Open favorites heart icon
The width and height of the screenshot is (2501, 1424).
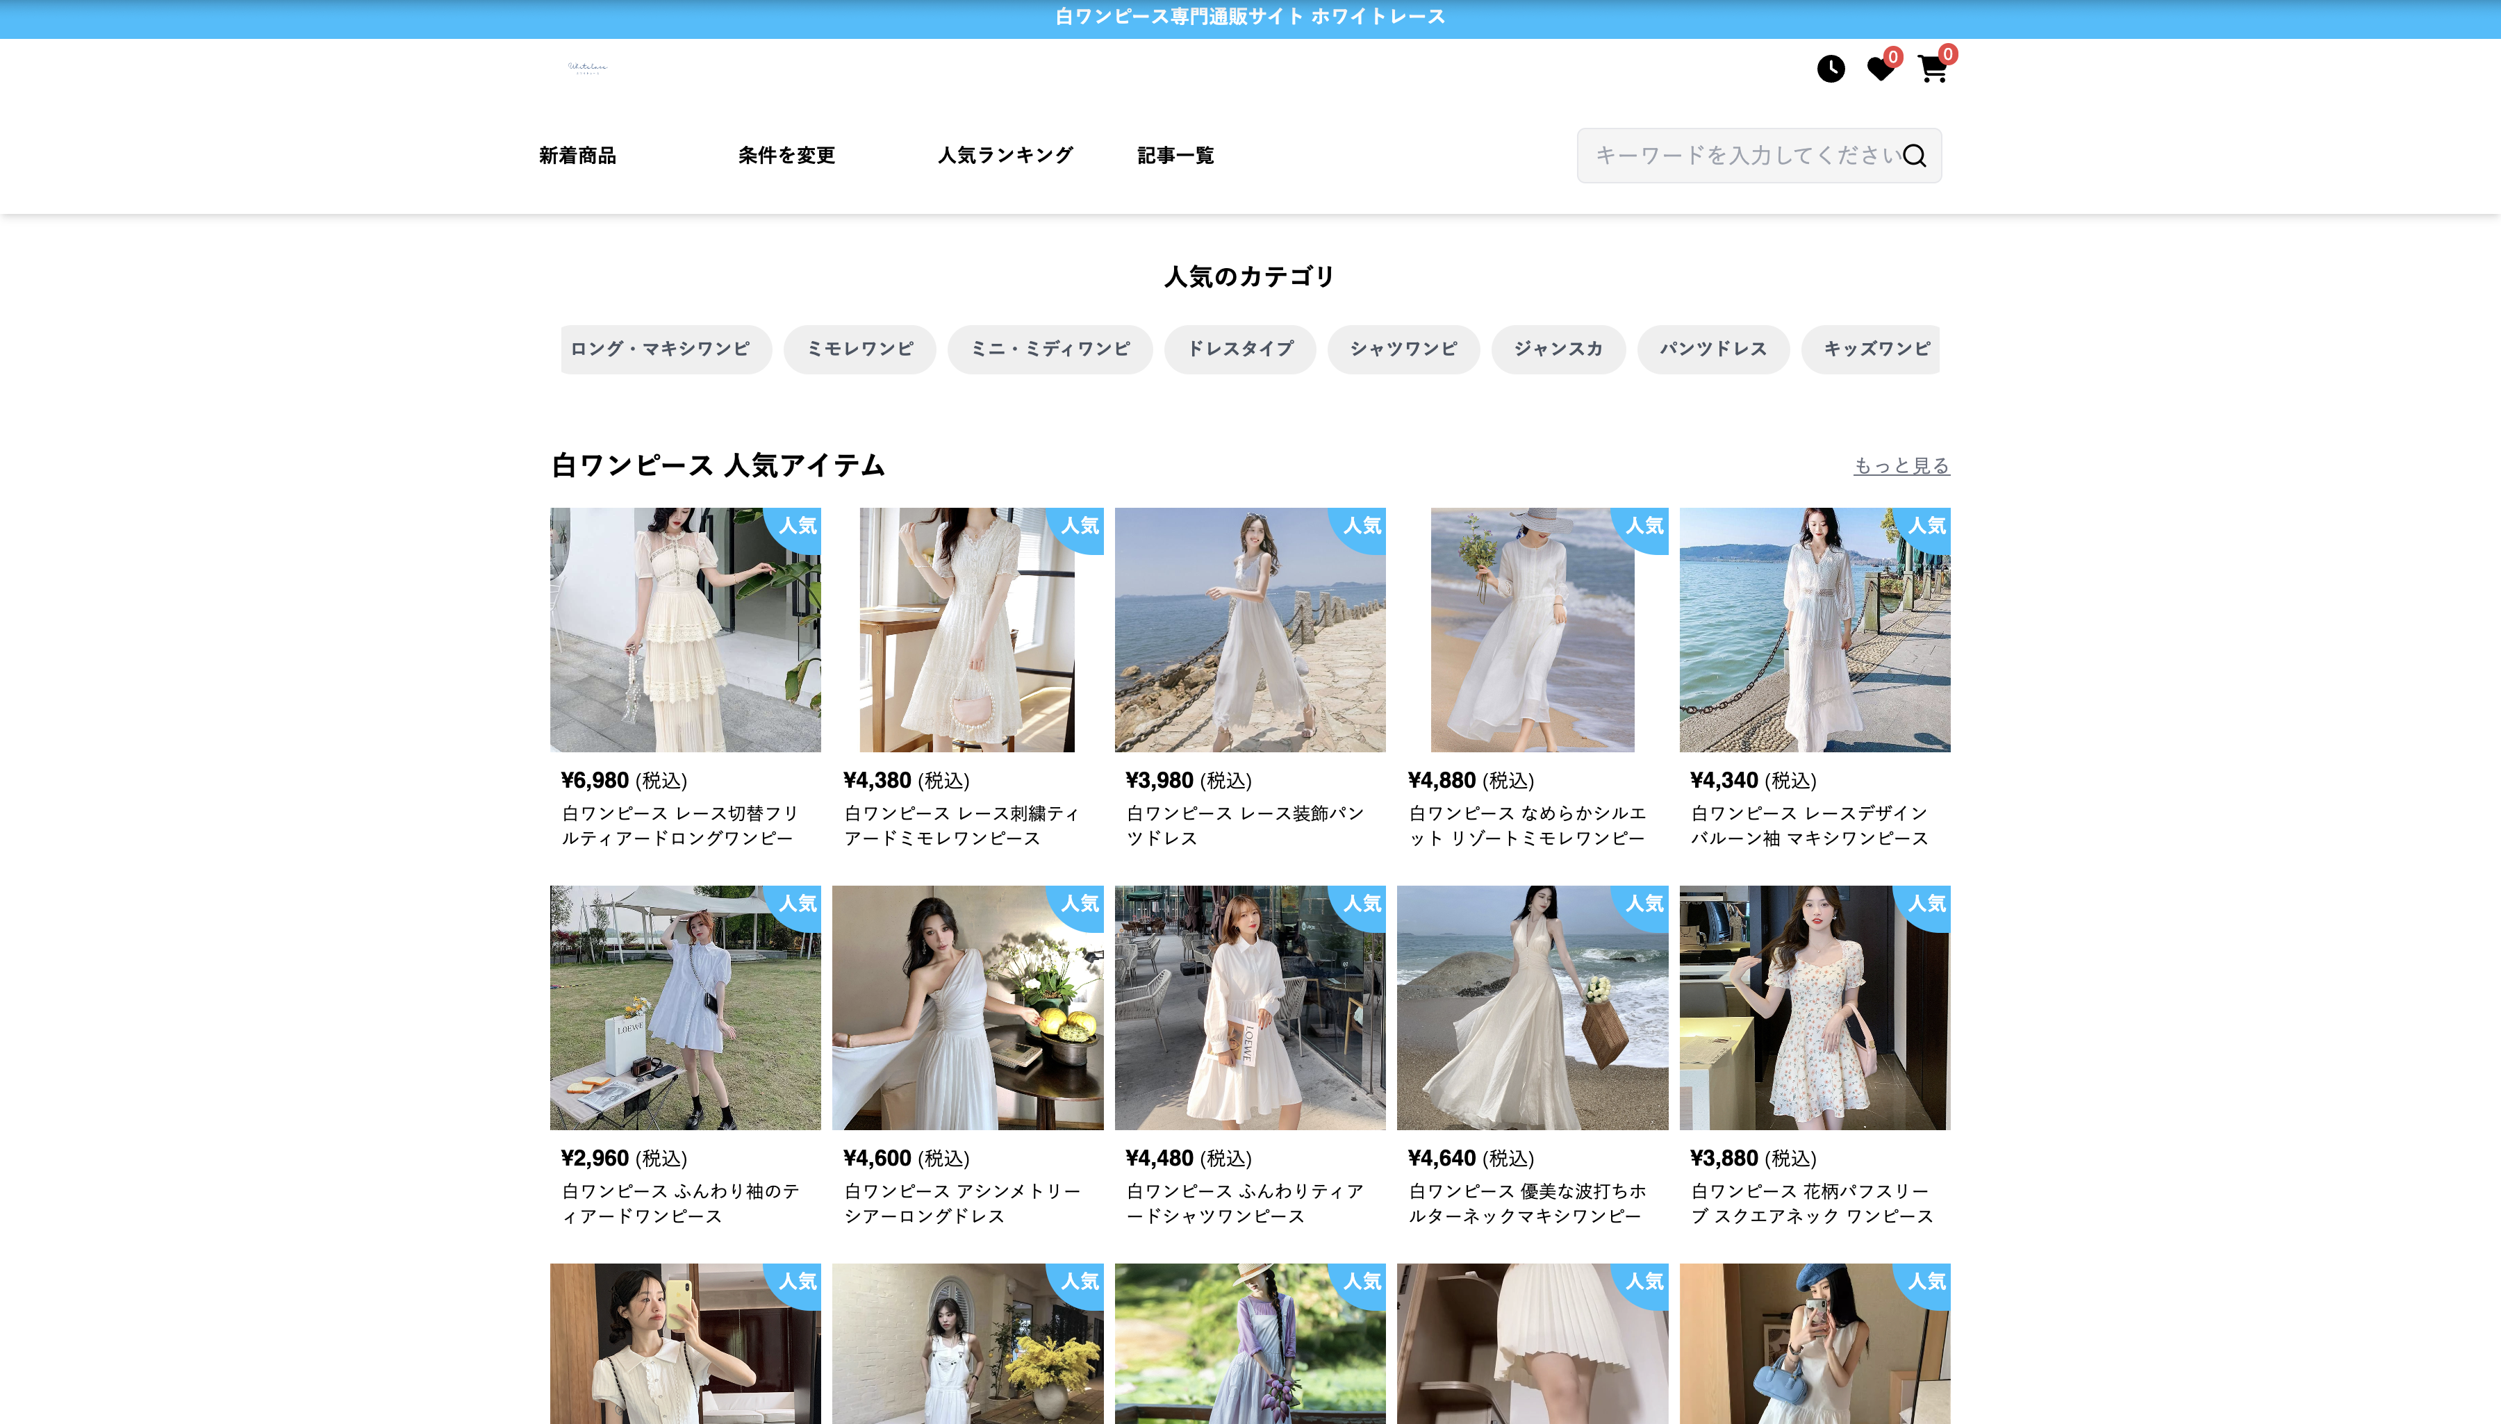(x=1879, y=69)
